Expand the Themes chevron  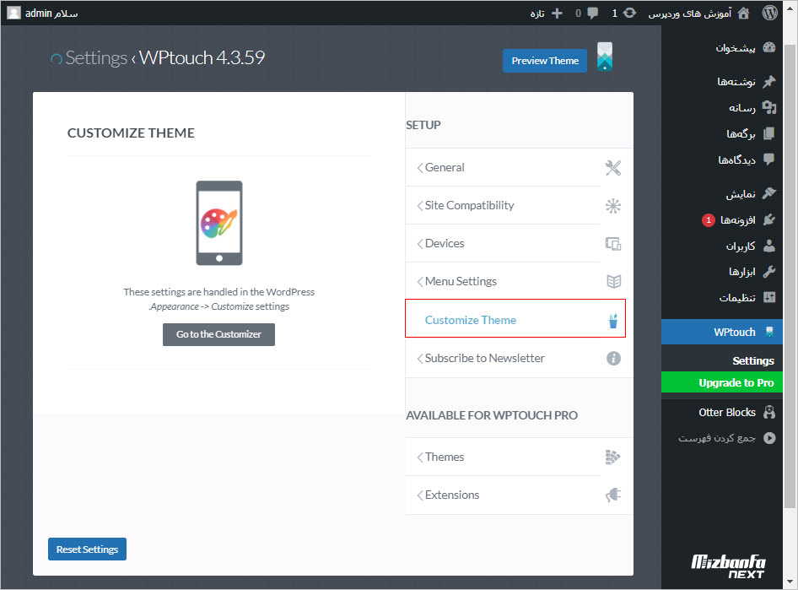pyautogui.click(x=420, y=457)
